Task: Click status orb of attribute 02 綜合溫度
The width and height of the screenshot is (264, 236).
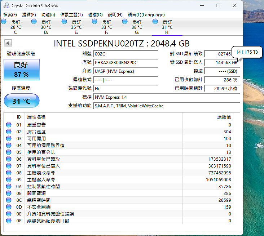Action: click(x=9, y=132)
